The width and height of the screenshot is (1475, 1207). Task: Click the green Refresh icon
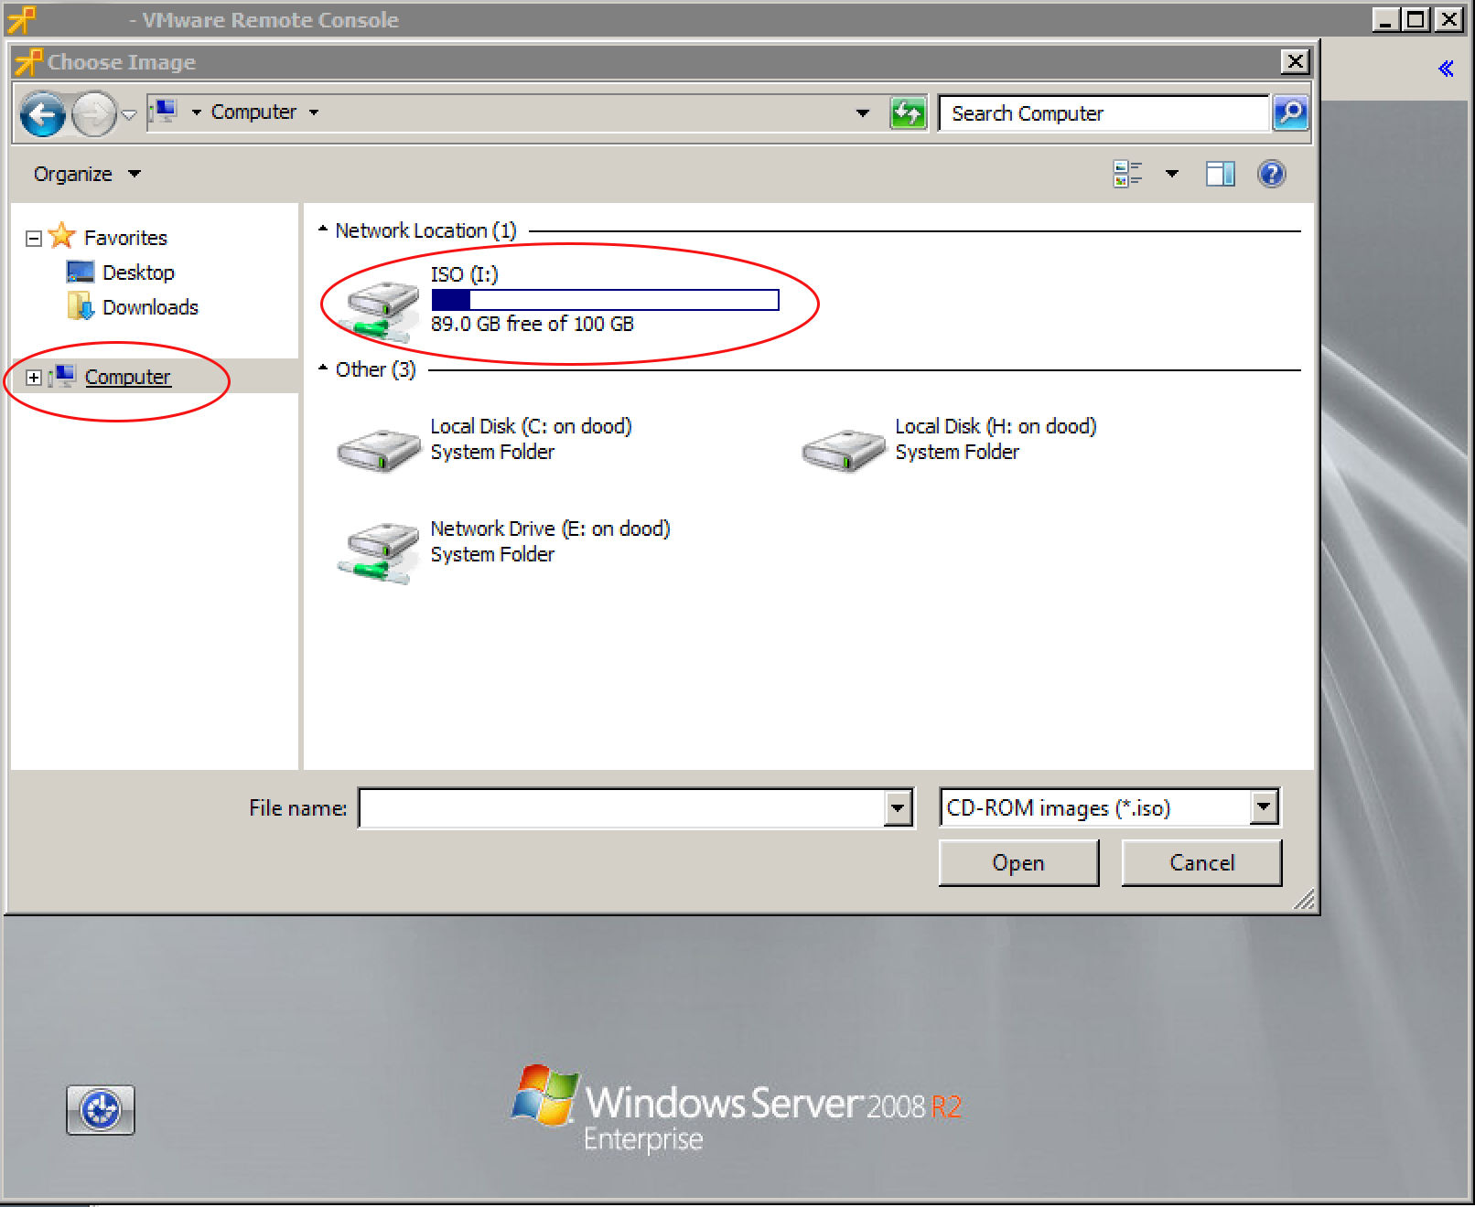(x=908, y=113)
